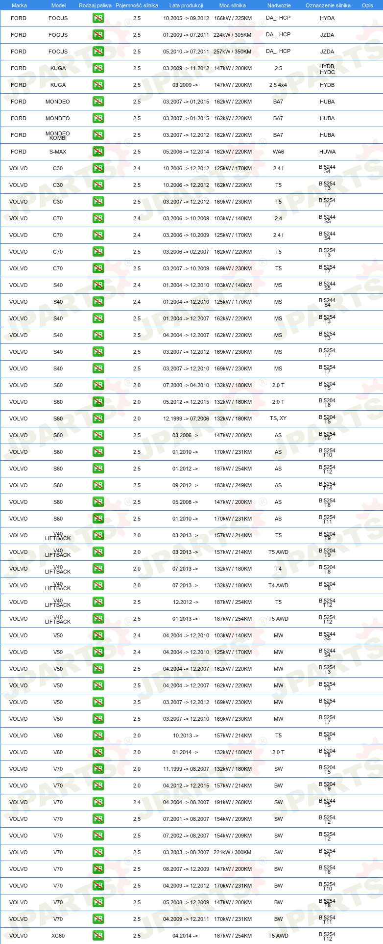The width and height of the screenshot is (383, 944).
Task: Select the '183kW / 249KM' power cell
Action: [x=233, y=485]
